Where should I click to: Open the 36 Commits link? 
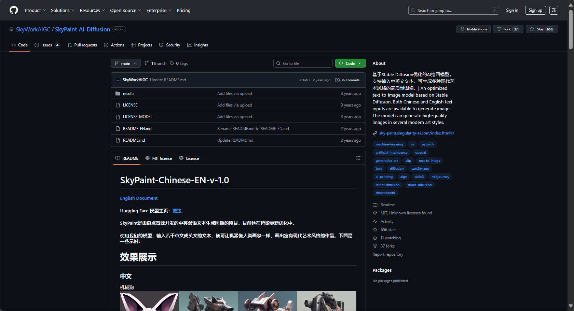347,80
